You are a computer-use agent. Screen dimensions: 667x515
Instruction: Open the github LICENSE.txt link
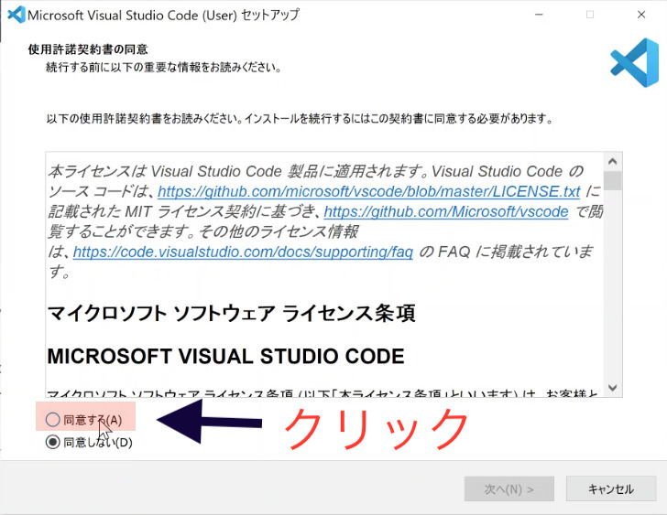pos(369,191)
